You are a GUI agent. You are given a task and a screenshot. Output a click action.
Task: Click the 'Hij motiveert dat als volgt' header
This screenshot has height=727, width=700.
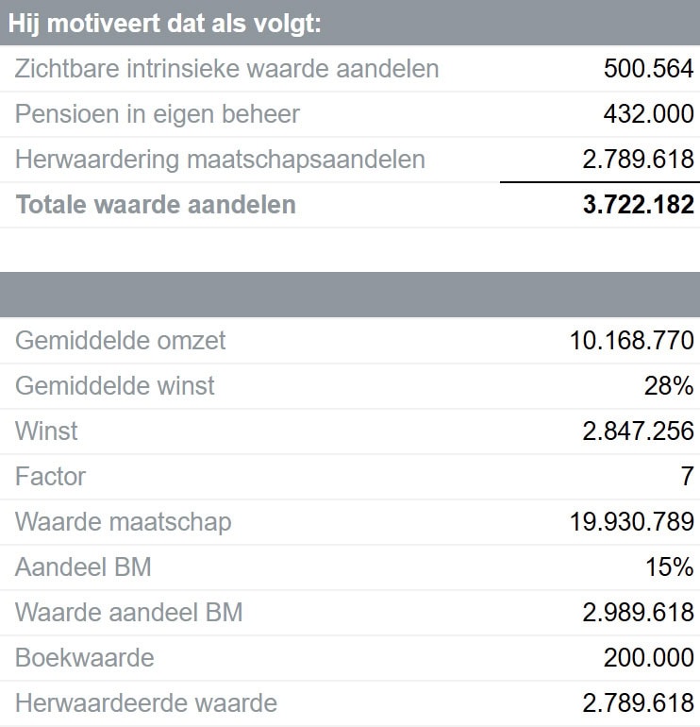165,23
